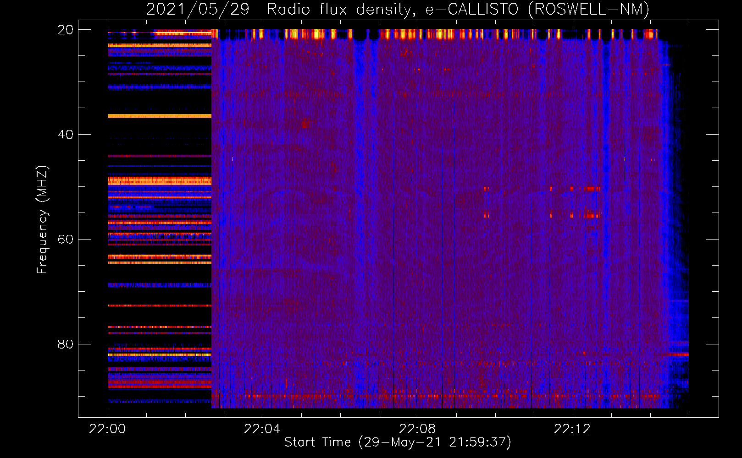Click the 20 MHz frequency tick label
Image resolution: width=742 pixels, height=458 pixels.
[x=66, y=30]
